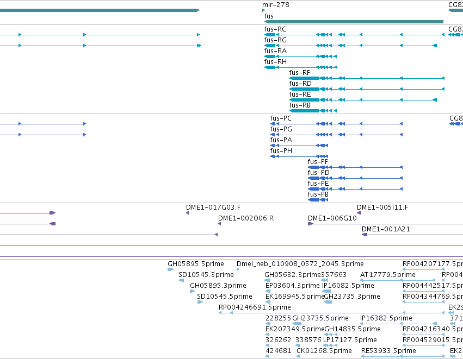Select the mir-278 gene label
This screenshot has height=359, width=463.
click(275, 5)
